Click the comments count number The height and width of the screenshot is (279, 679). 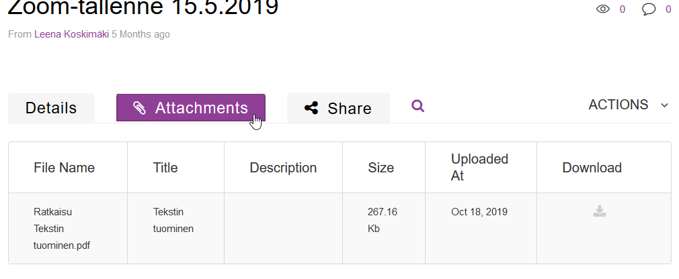coord(668,9)
